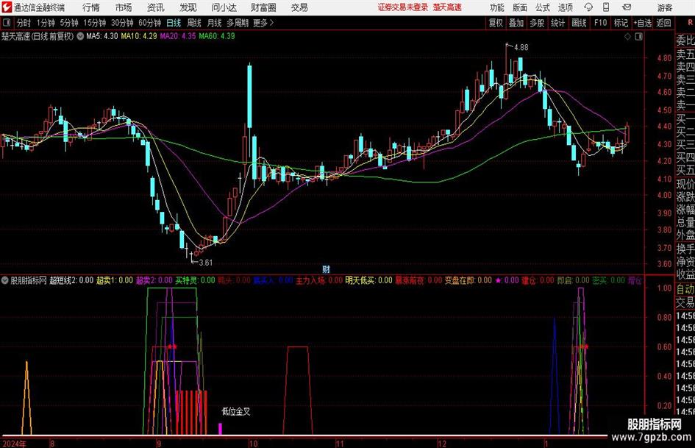
Task: Open F10 company info
Action: 600,23
